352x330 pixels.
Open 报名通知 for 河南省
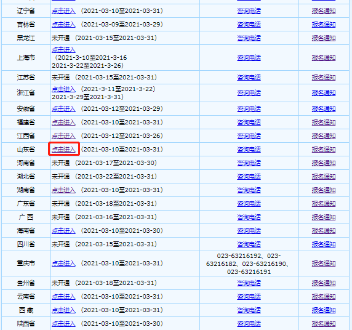point(324,163)
